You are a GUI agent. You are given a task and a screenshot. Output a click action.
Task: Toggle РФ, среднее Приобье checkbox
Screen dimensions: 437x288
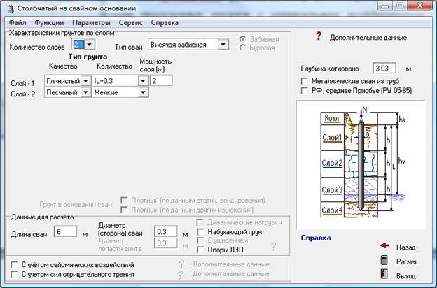point(305,90)
